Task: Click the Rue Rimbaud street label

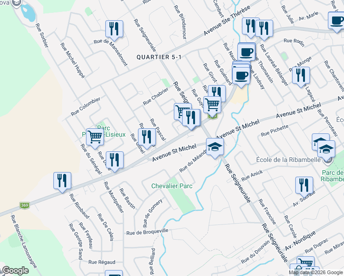Action: 80,206
